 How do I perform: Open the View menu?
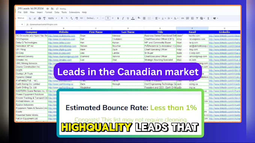click(32, 12)
